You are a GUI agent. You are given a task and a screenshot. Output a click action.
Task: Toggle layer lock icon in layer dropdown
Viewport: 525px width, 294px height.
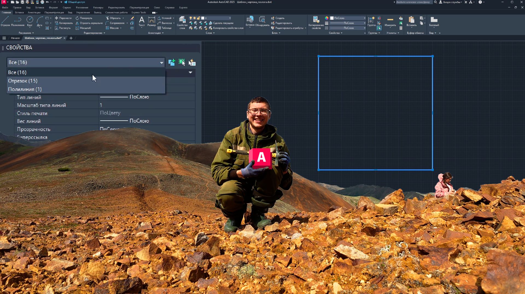tap(199, 18)
